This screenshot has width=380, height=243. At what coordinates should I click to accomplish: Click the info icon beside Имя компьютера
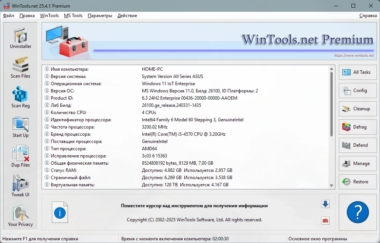click(47, 69)
